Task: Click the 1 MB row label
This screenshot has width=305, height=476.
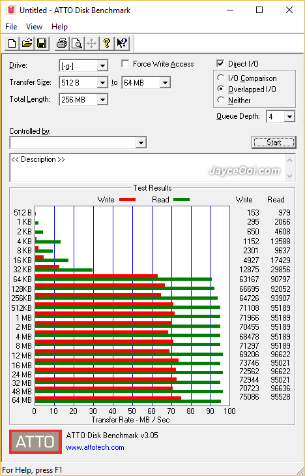Action: 24,317
